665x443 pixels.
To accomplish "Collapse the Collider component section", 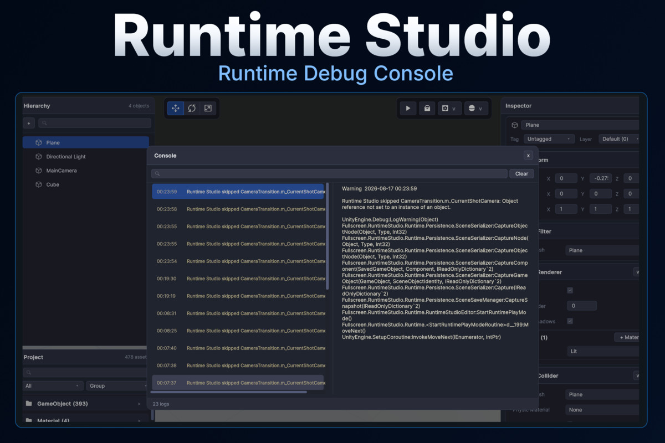I will 637,375.
